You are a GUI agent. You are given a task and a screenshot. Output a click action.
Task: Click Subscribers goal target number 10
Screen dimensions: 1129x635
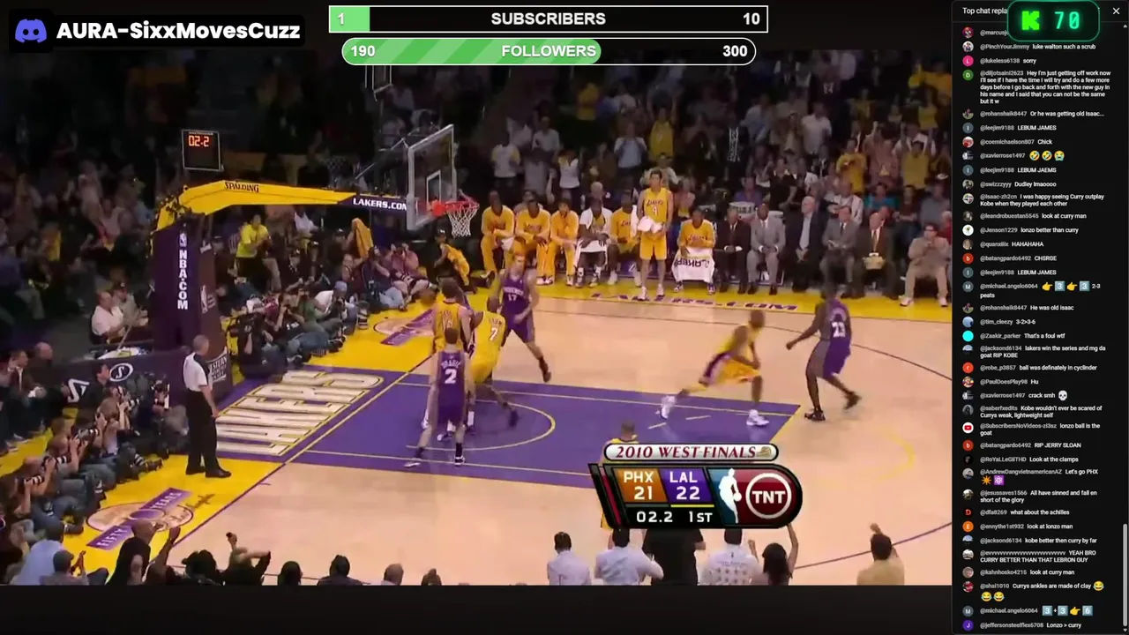point(751,19)
